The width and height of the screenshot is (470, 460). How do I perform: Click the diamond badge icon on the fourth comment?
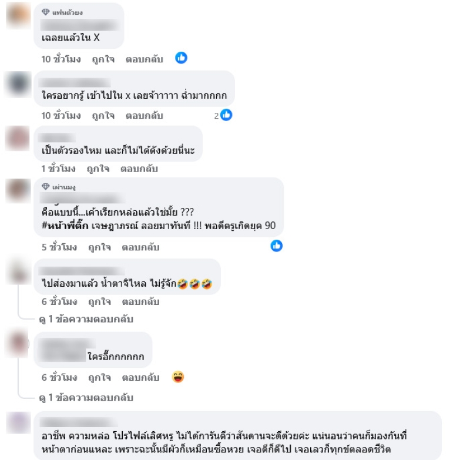pos(46,187)
